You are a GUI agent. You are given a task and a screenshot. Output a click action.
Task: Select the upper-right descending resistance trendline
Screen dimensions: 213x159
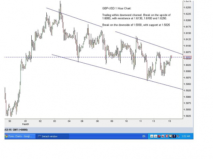click(x=149, y=43)
